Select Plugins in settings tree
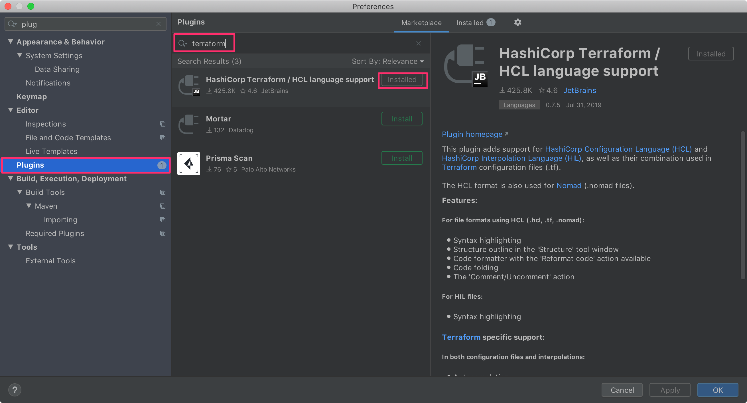 (x=86, y=165)
